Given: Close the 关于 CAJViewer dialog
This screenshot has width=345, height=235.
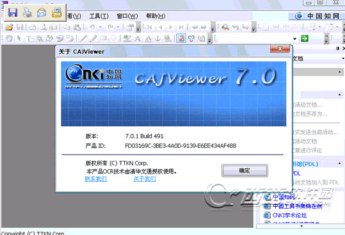Looking at the screenshot, I should tap(280, 49).
